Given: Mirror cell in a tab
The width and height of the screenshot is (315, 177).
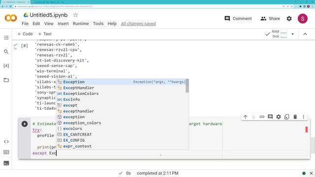Looking at the screenshot, I should click(286, 117).
